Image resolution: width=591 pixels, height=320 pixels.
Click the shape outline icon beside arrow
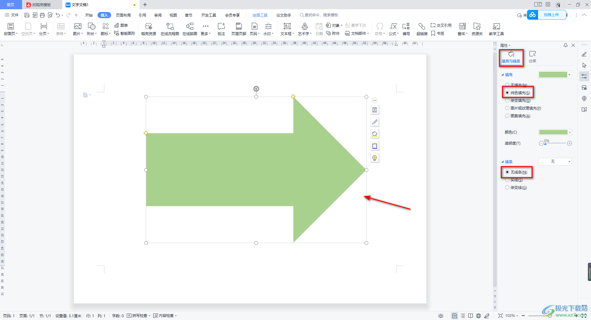click(x=375, y=146)
